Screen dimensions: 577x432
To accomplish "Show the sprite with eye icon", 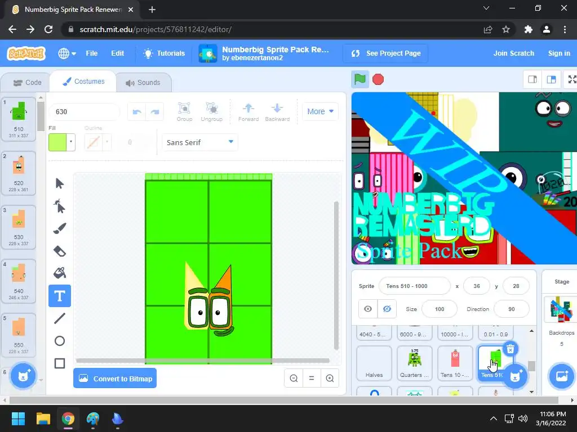I will (368, 309).
